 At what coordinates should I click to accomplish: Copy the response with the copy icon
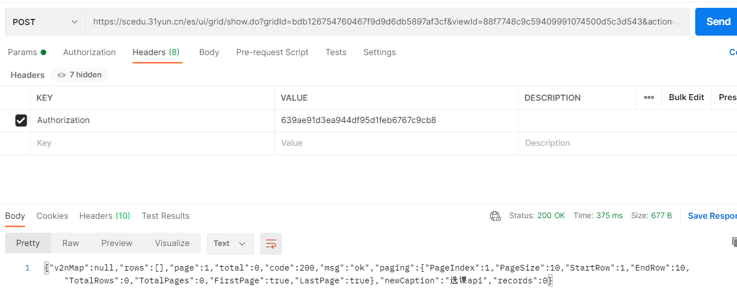coord(734,242)
